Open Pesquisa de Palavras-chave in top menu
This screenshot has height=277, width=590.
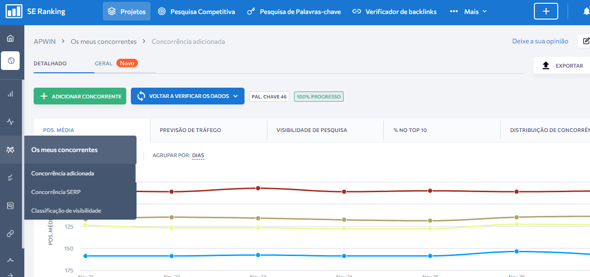pyautogui.click(x=294, y=12)
